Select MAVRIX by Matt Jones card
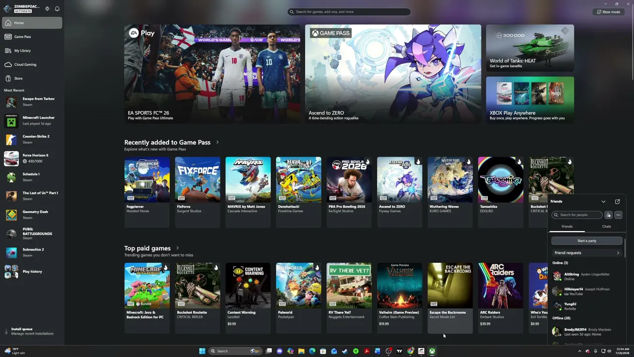The image size is (634, 357). tap(248, 192)
